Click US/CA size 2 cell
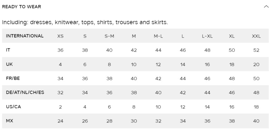The width and height of the screenshot is (269, 130). pyautogui.click(x=60, y=107)
